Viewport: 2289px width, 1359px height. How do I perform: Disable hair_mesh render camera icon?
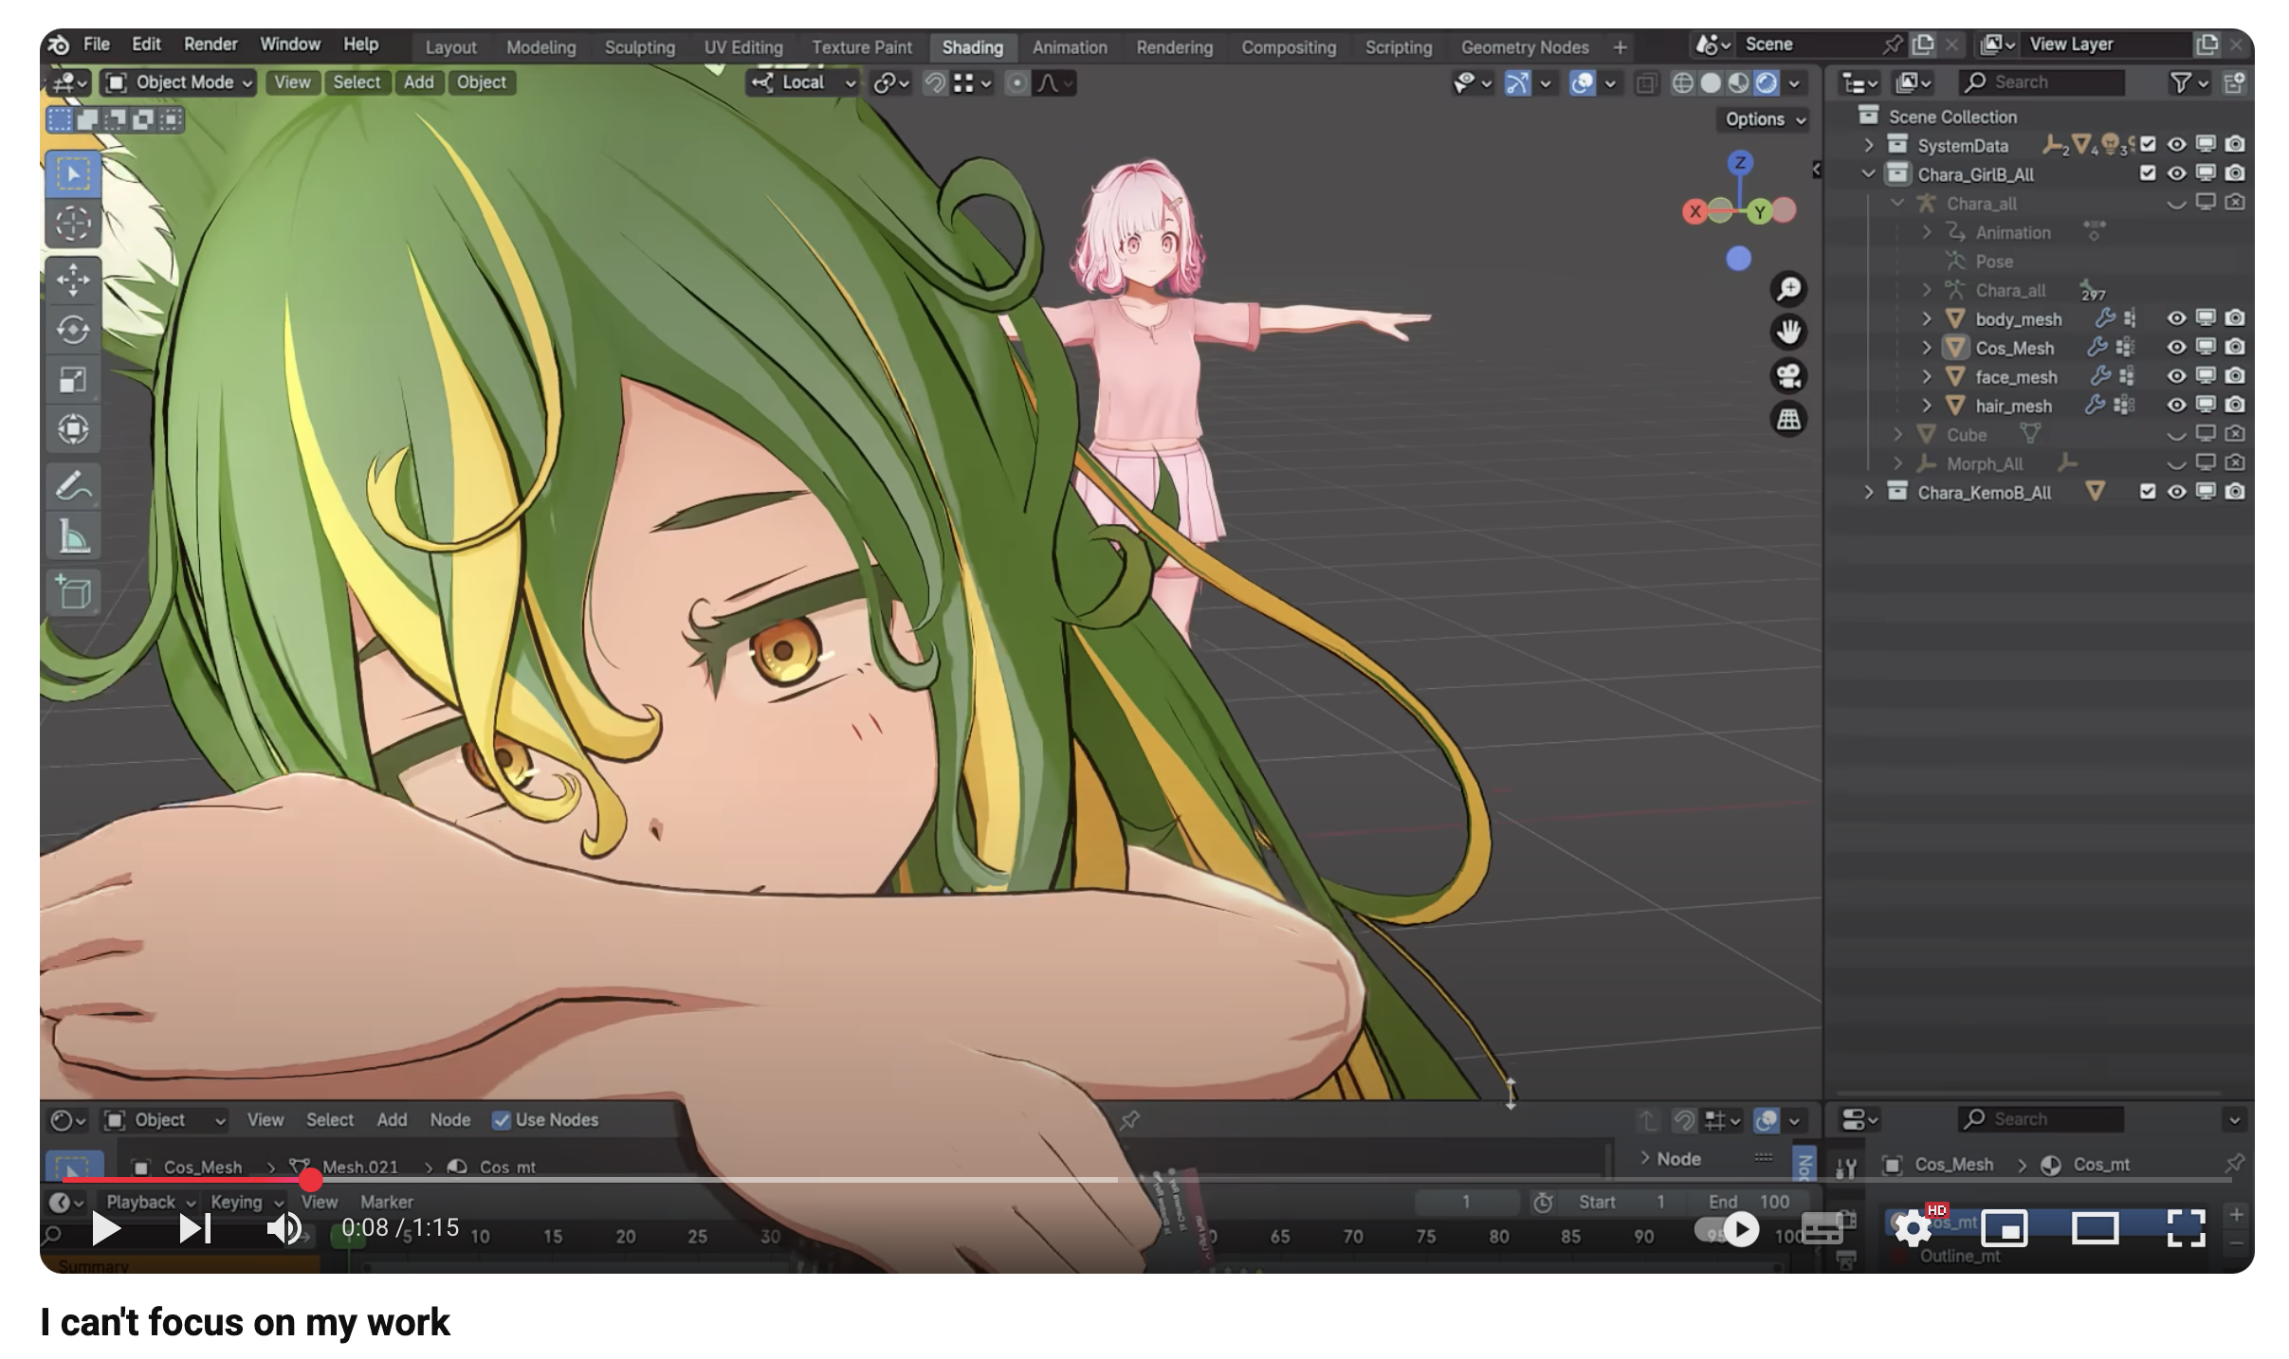[x=2235, y=406]
